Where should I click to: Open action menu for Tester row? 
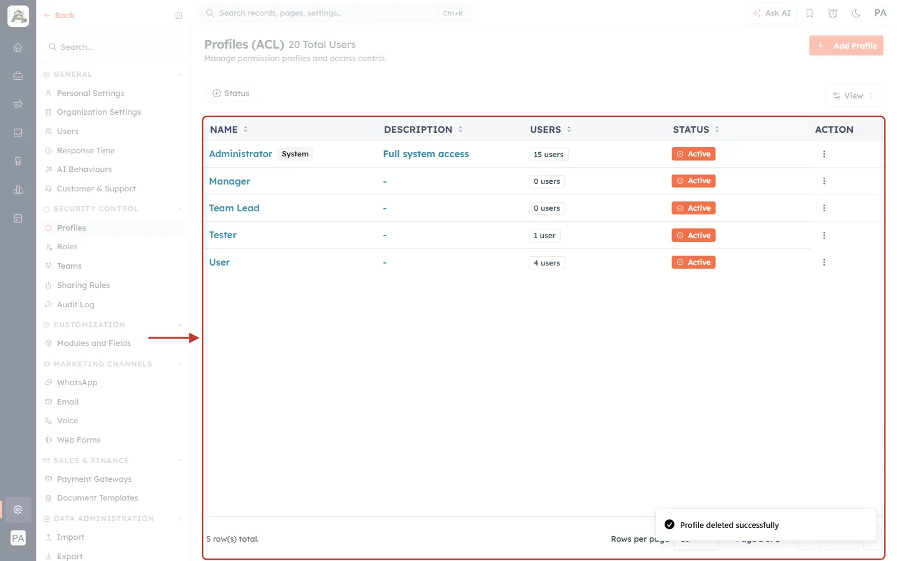pos(824,235)
